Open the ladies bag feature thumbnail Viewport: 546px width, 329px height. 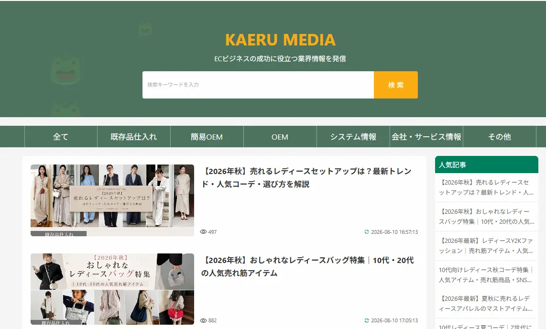112,289
